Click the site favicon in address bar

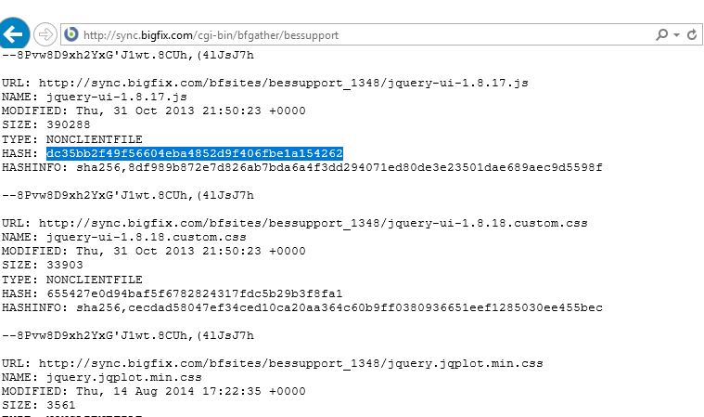pos(70,34)
